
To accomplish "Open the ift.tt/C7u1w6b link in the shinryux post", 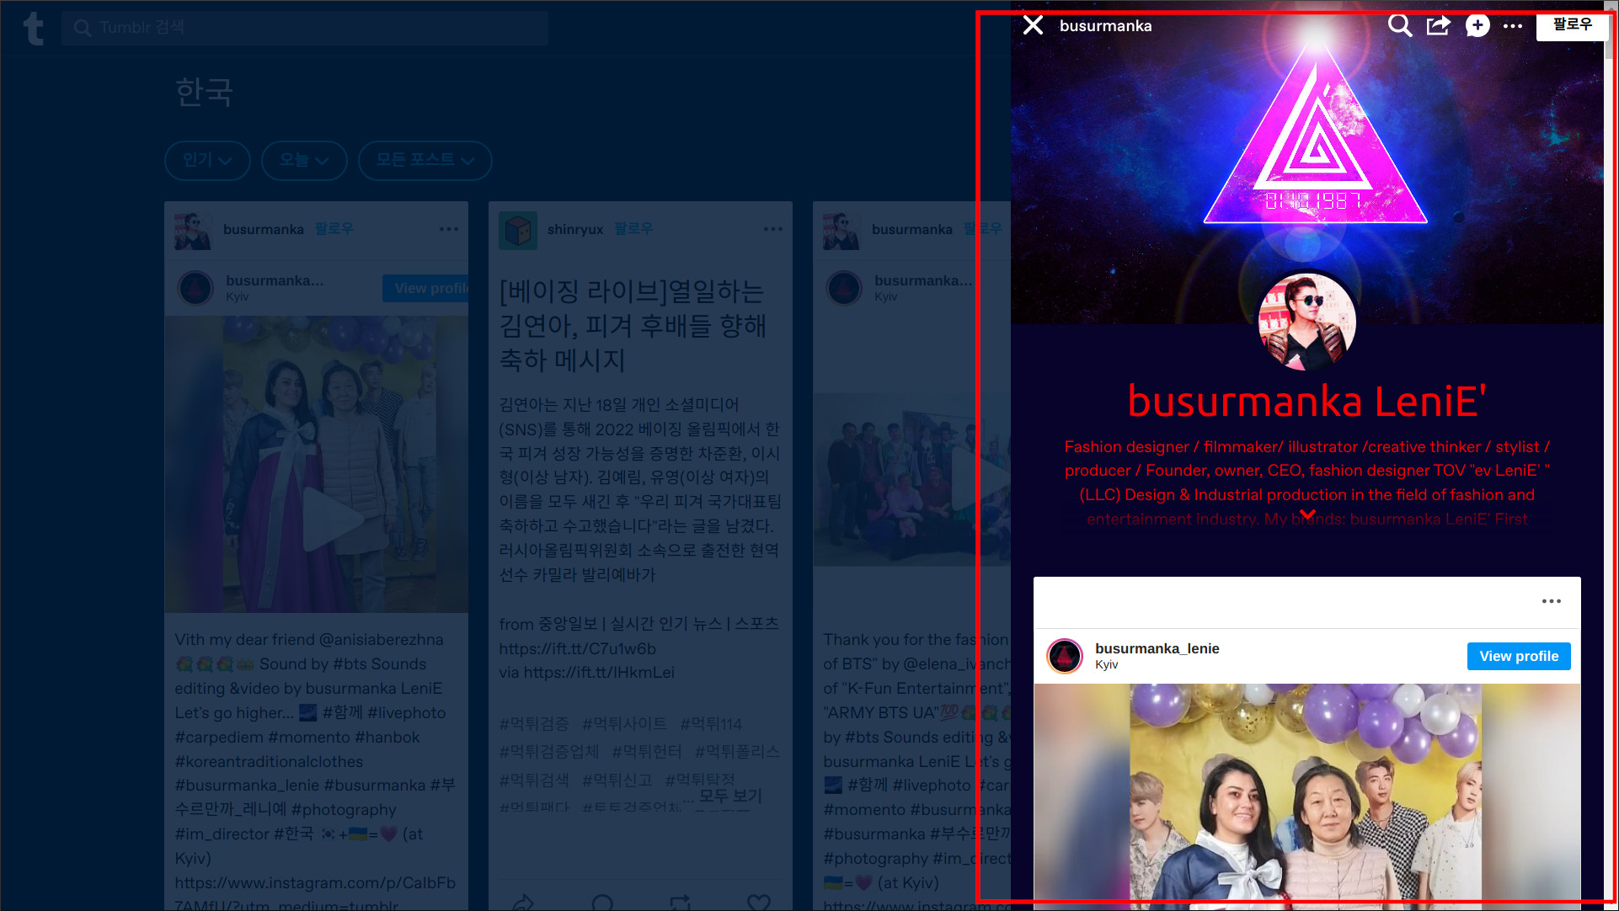I will coord(577,649).
